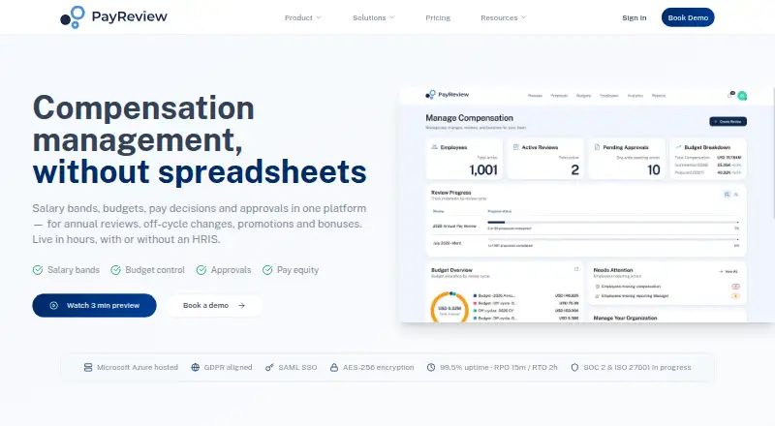This screenshot has height=426, width=775.
Task: Go to the Pricing page
Action: (438, 17)
